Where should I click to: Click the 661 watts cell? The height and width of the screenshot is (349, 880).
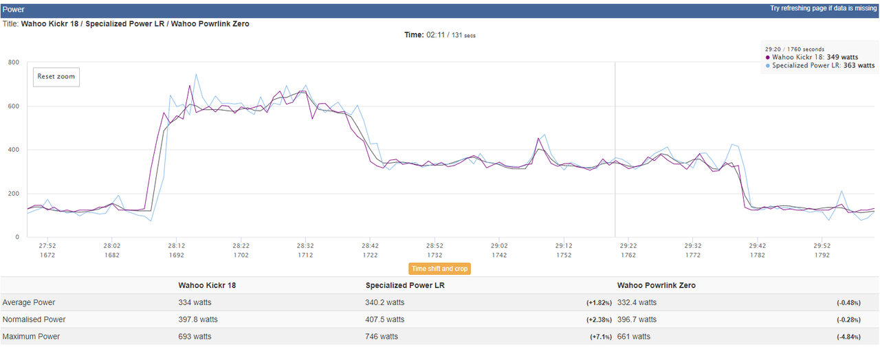click(633, 337)
